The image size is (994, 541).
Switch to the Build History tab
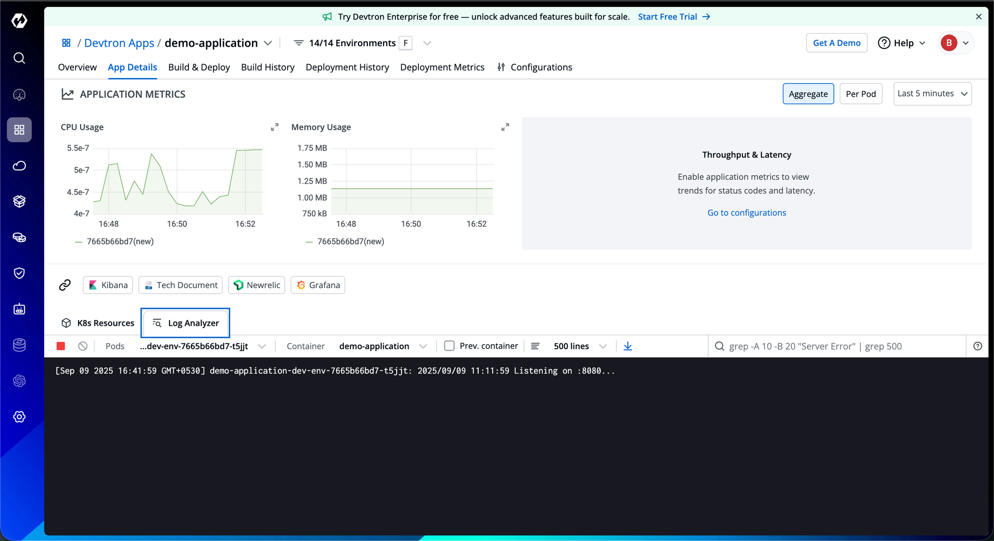click(267, 67)
